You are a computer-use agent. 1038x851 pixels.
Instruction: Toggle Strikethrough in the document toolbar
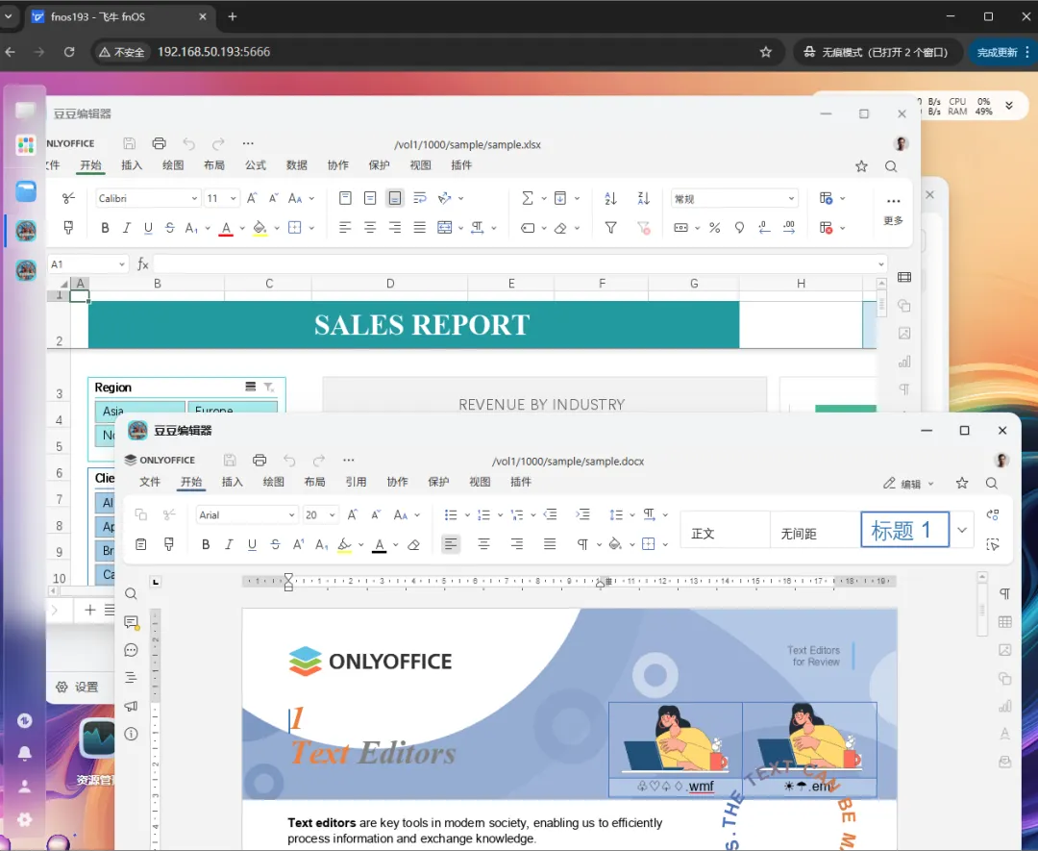[x=276, y=544]
